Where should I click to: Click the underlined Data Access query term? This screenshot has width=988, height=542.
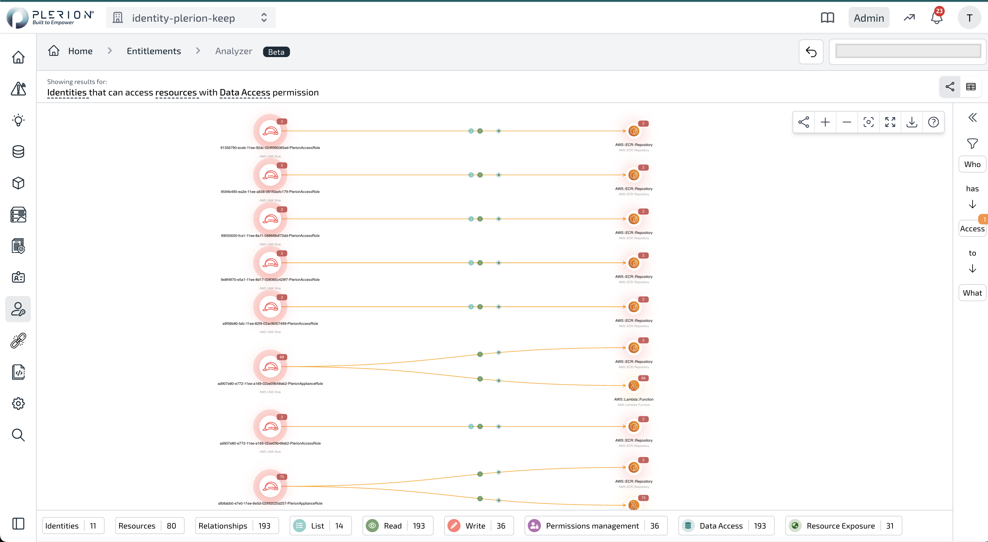pyautogui.click(x=245, y=93)
